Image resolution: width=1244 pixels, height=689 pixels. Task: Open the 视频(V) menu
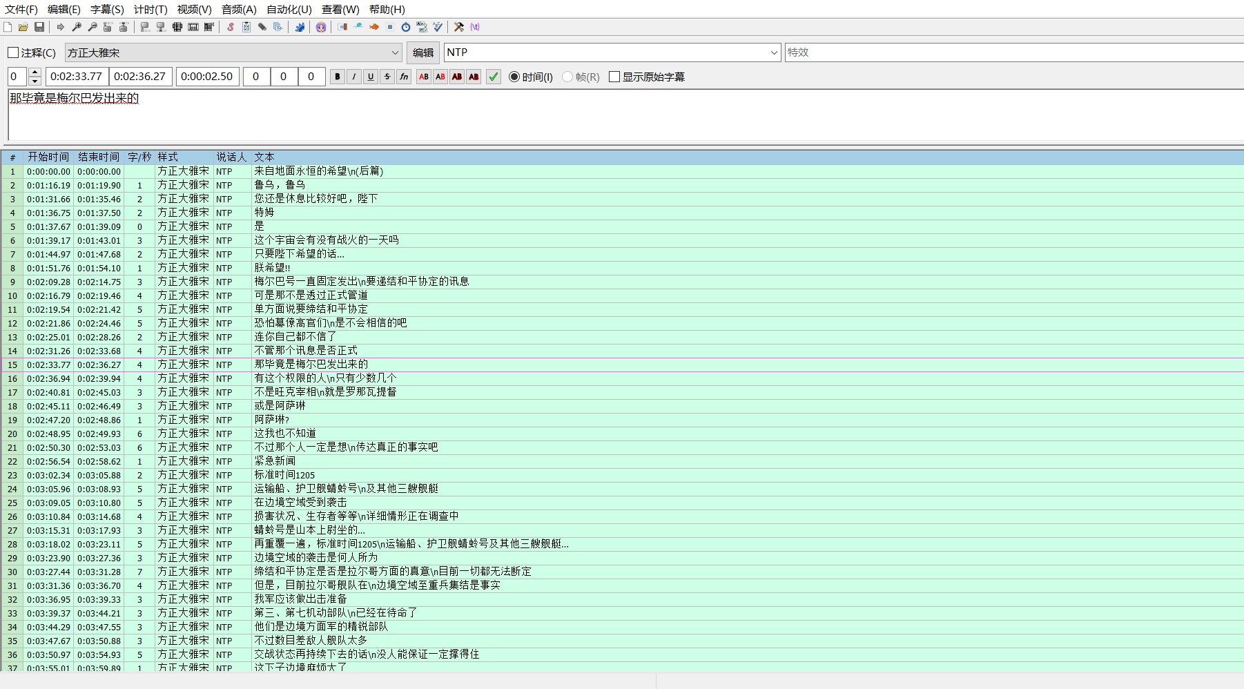tap(194, 9)
